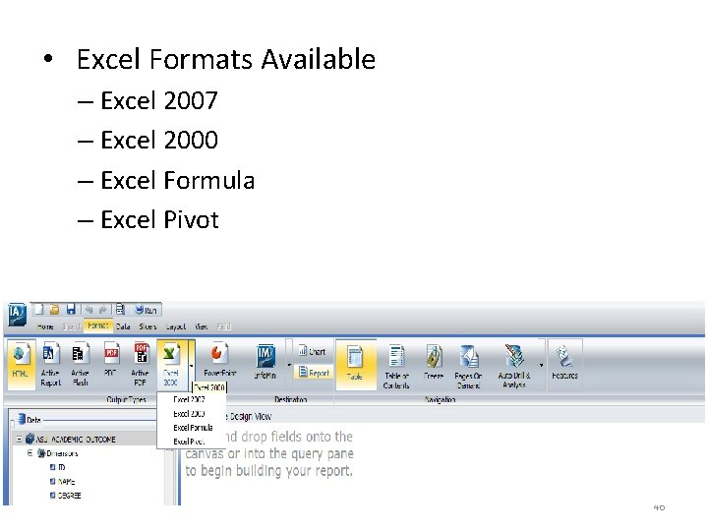Toggle the Table navigation button
This screenshot has width=708, height=531.
(355, 365)
